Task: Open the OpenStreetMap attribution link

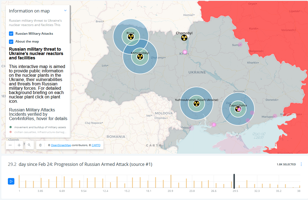Action: (61, 145)
